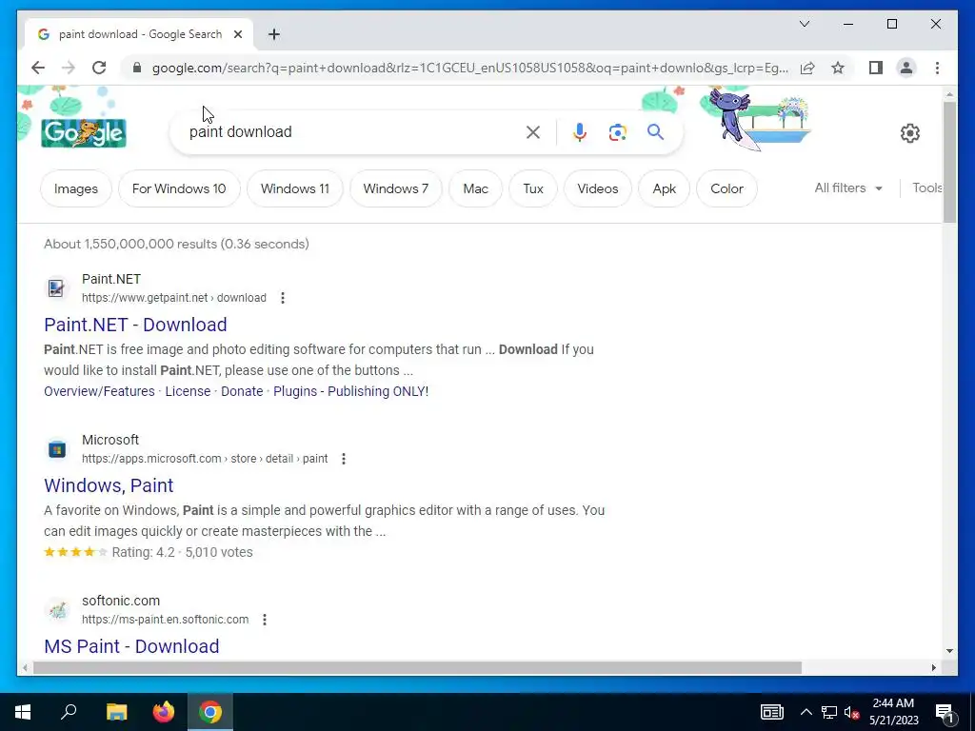Click the vertical scrollbar thumb
This screenshot has height=731, width=975.
coord(949,162)
